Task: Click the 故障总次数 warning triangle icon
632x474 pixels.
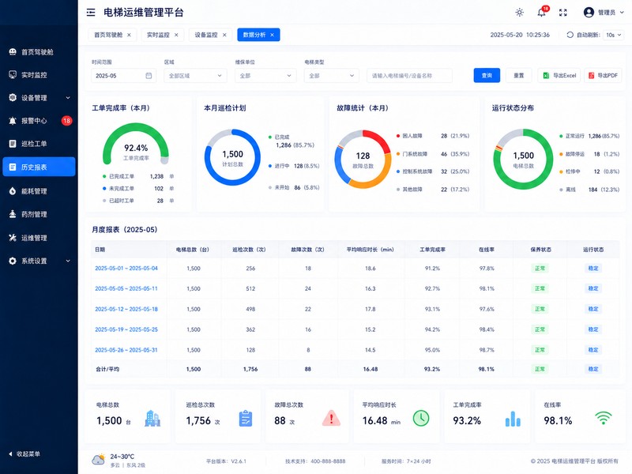Action: click(331, 419)
